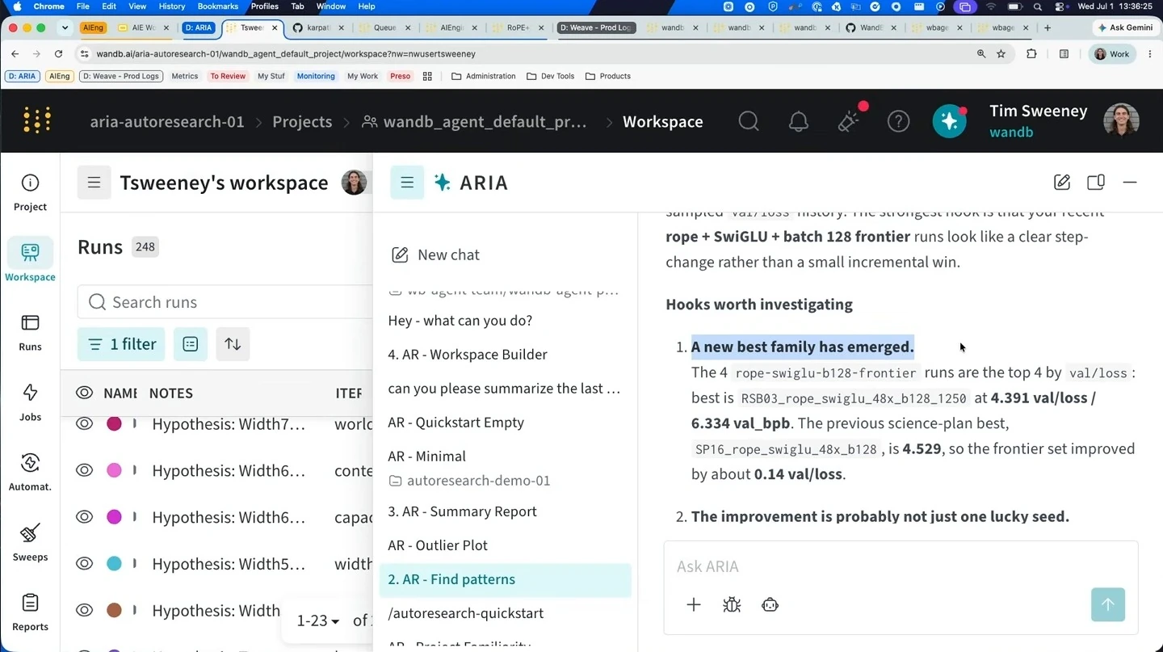Image resolution: width=1163 pixels, height=652 pixels.
Task: Click aria-autoresearch-01 breadcrumb
Action: pyautogui.click(x=167, y=121)
